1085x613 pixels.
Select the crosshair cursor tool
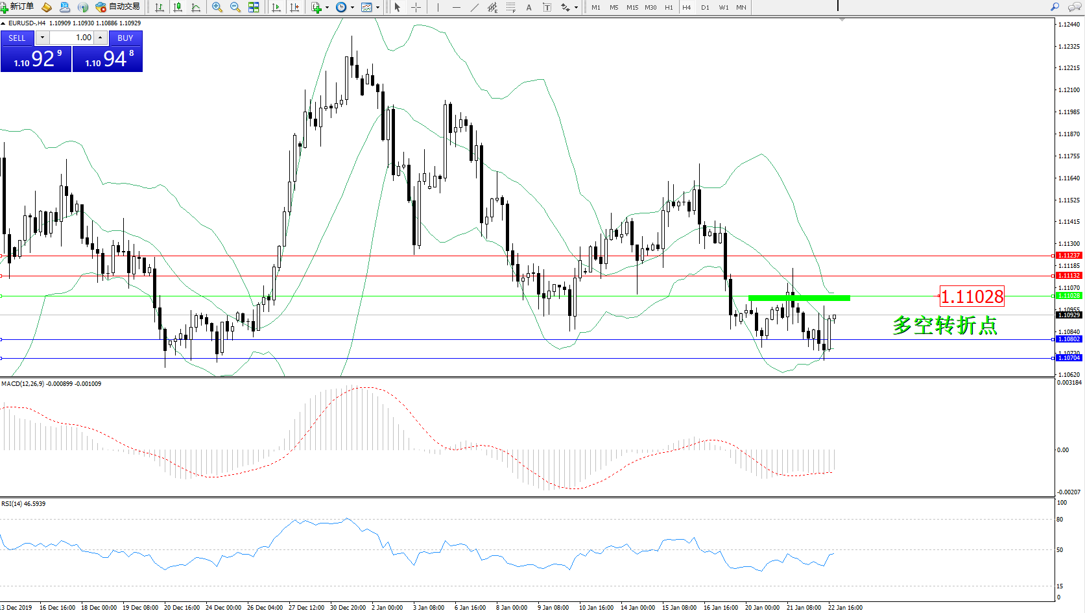point(416,7)
